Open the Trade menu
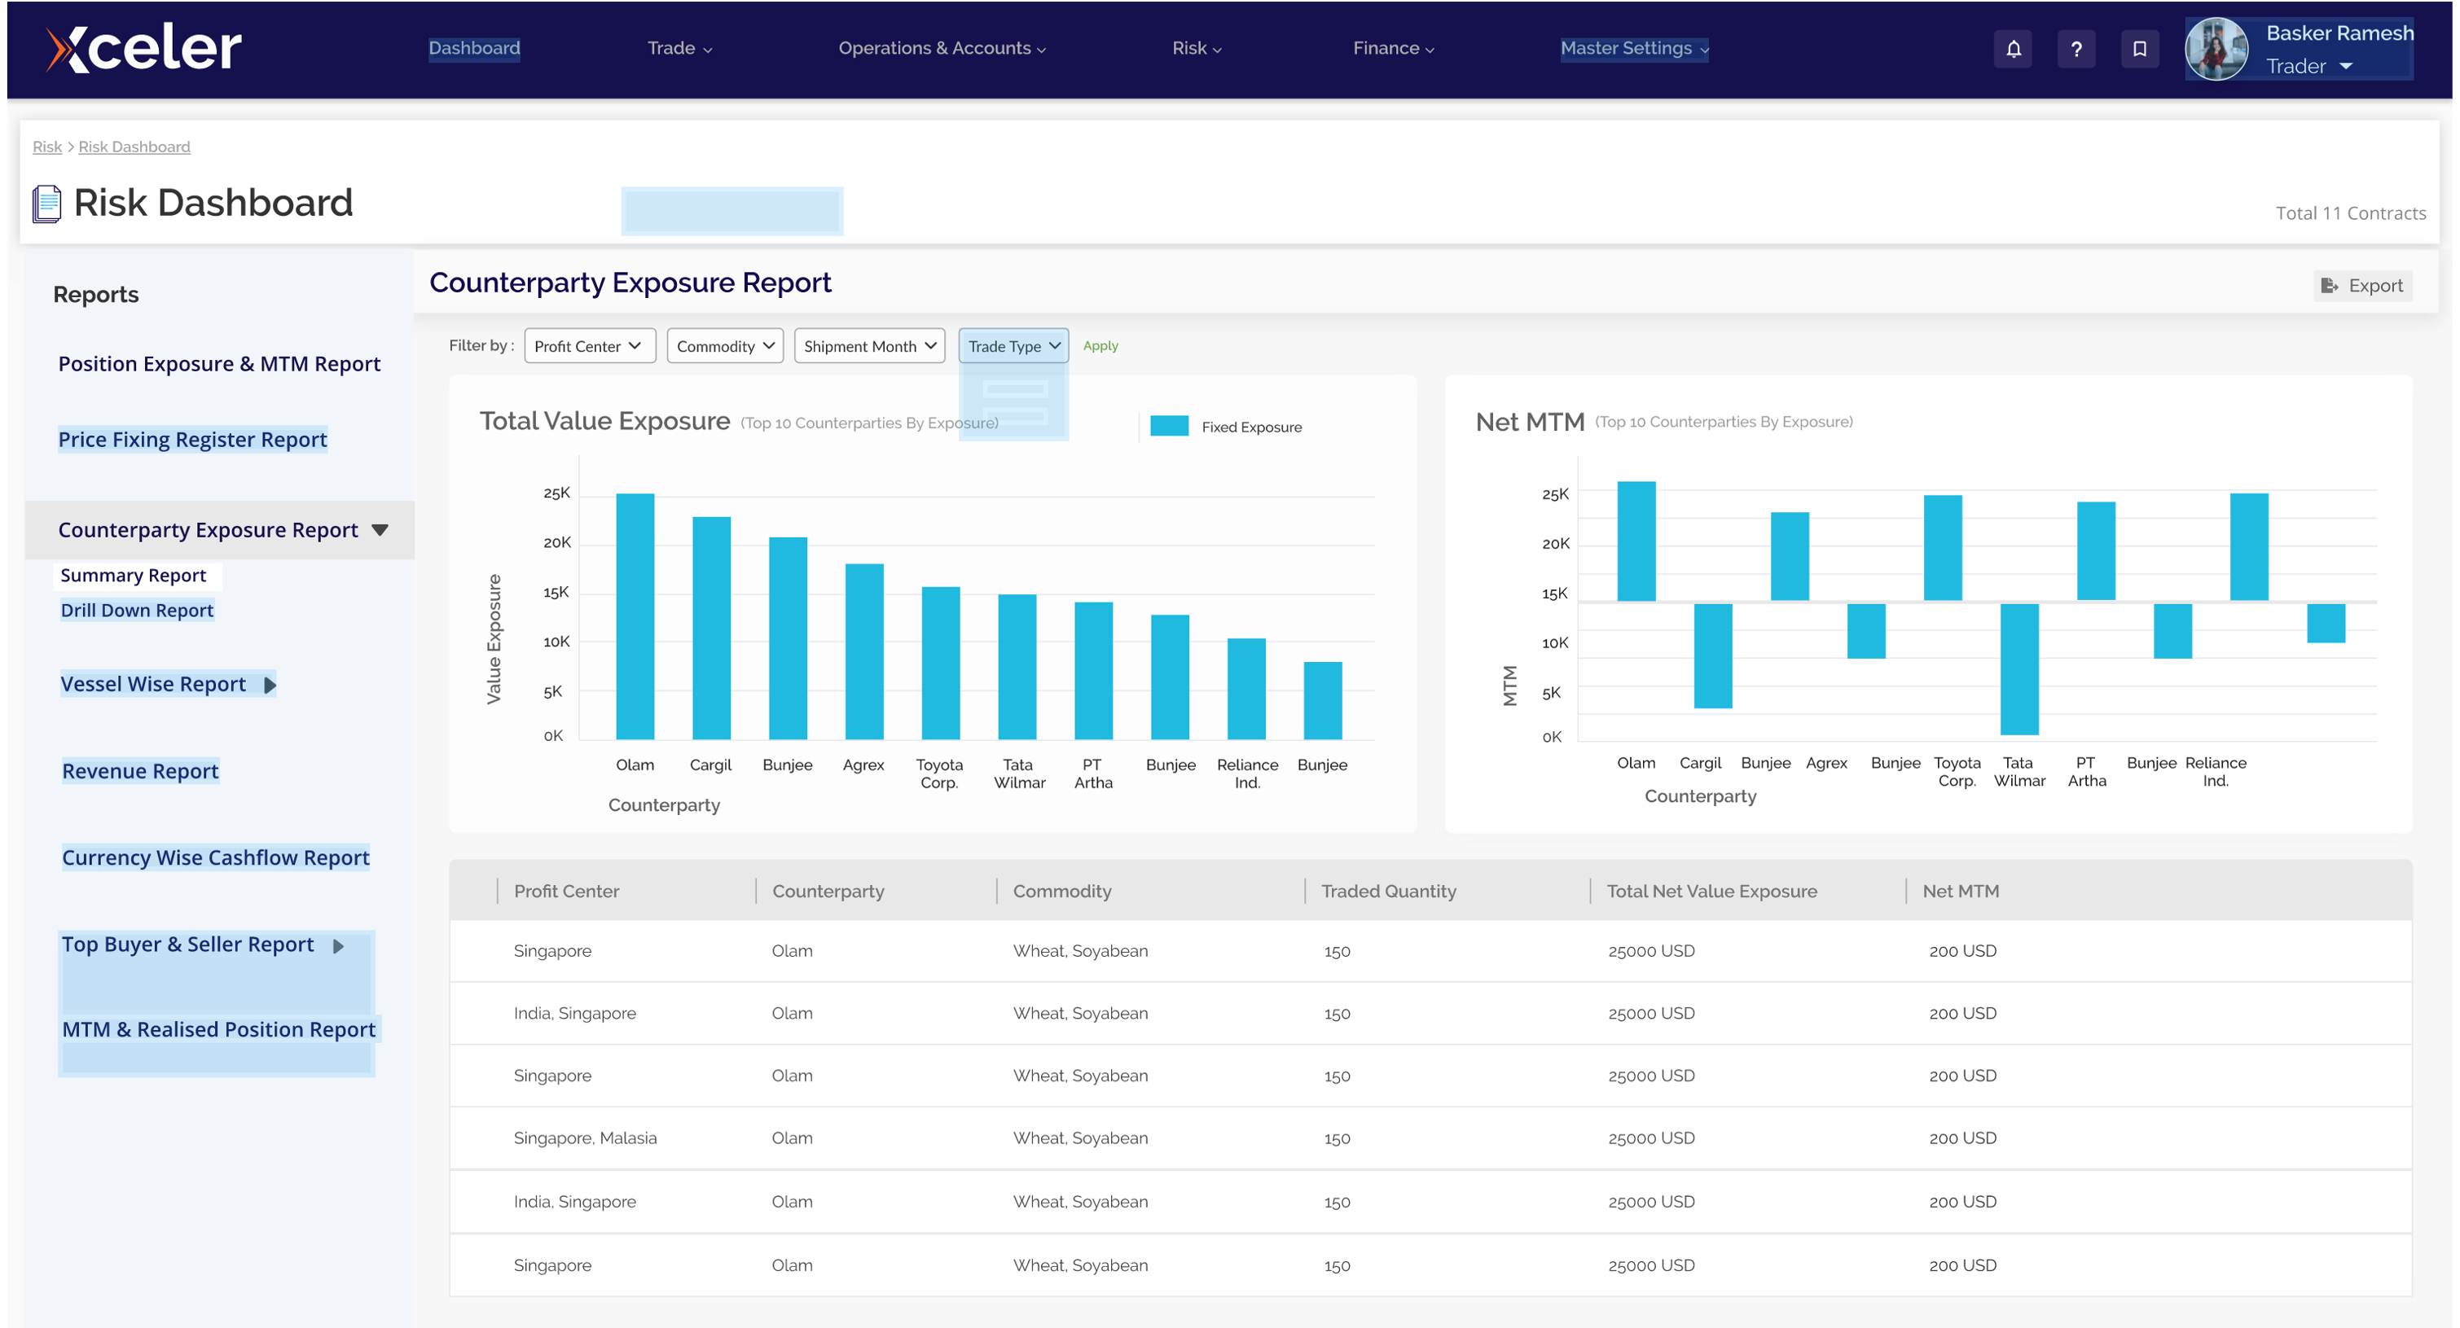 pos(679,48)
